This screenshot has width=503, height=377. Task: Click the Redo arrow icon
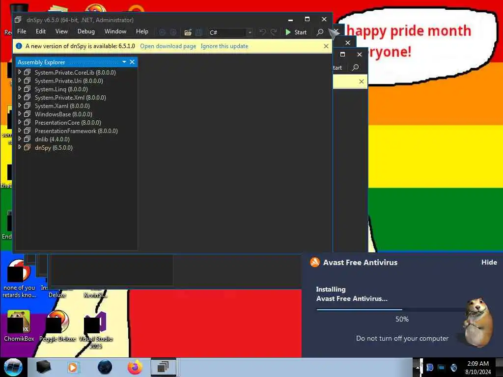[274, 32]
